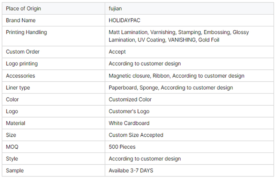Screen dimensions: 279x180
Task: Click the 'Logo printing' label
Action: tap(22, 63)
